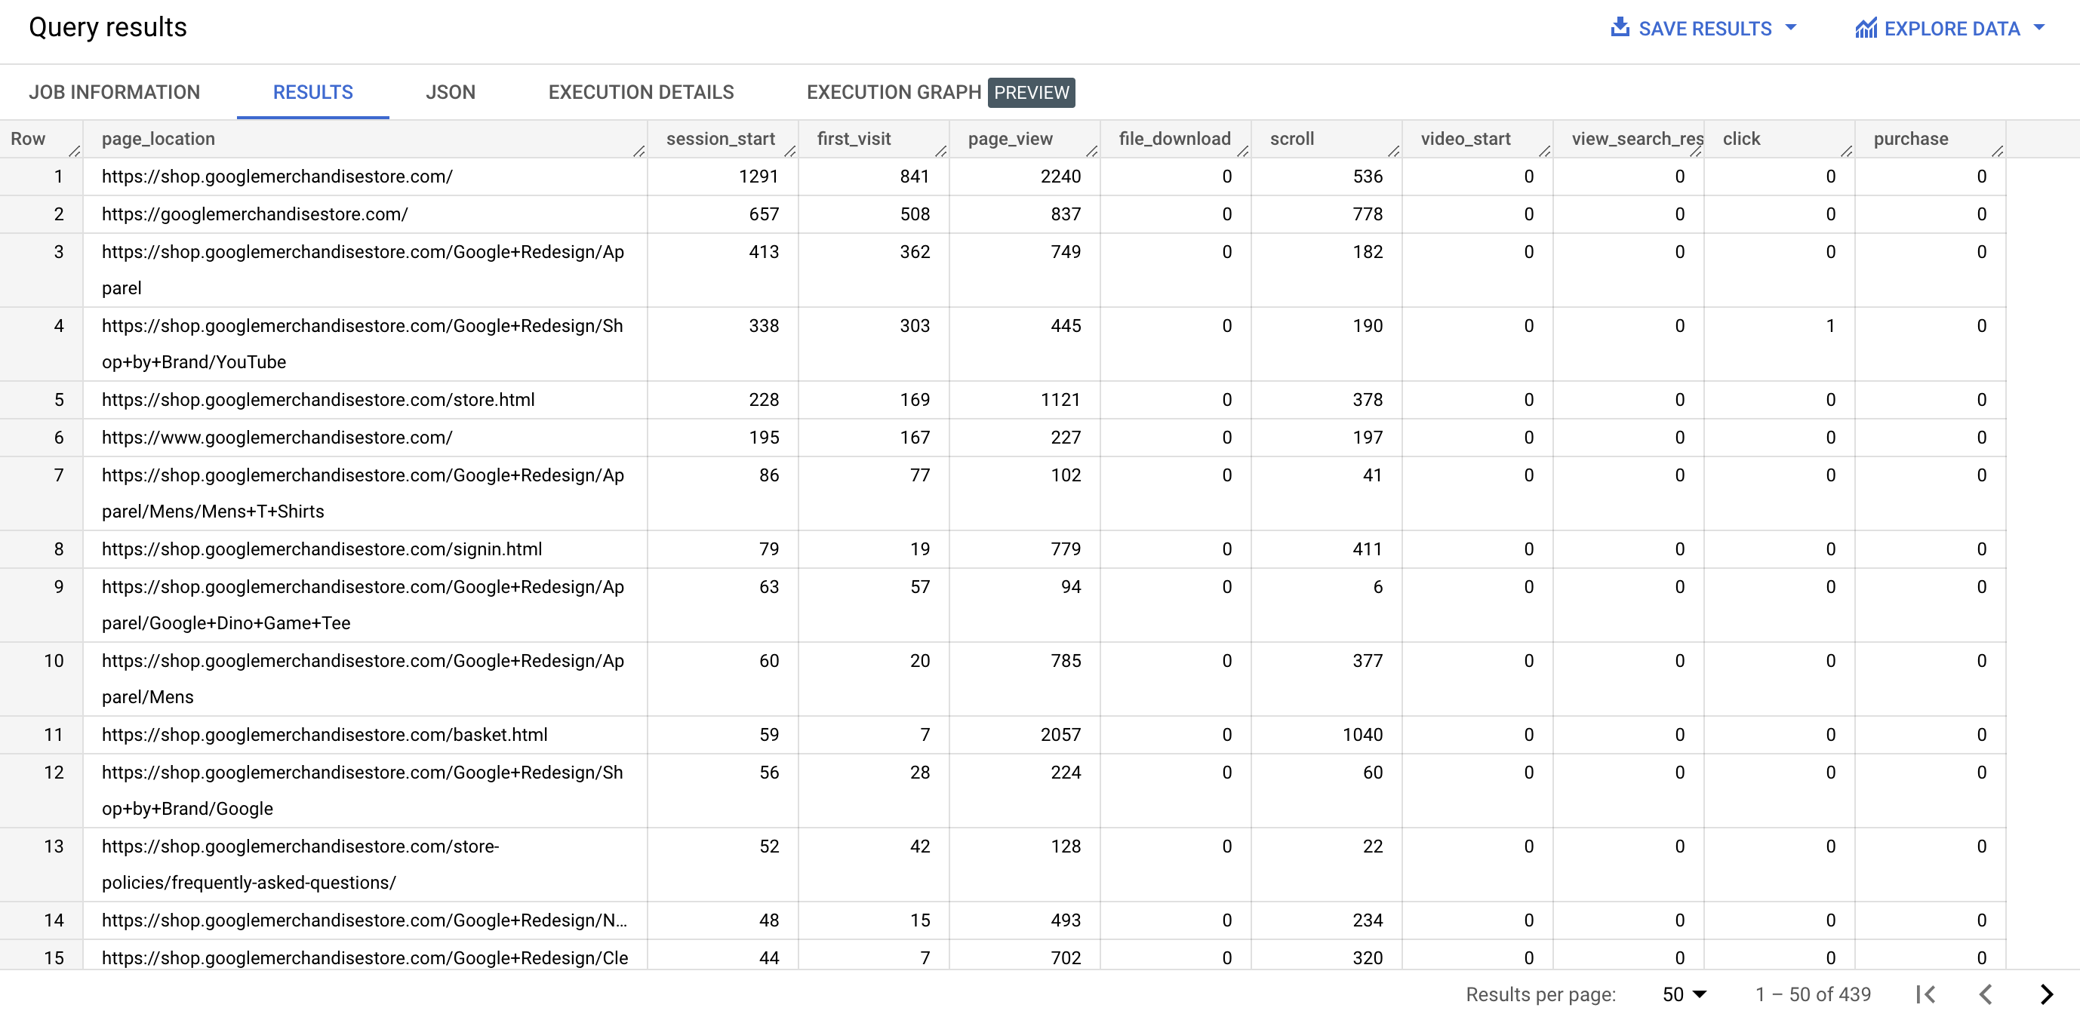Click the pencil icon on page_location header

[x=639, y=150]
